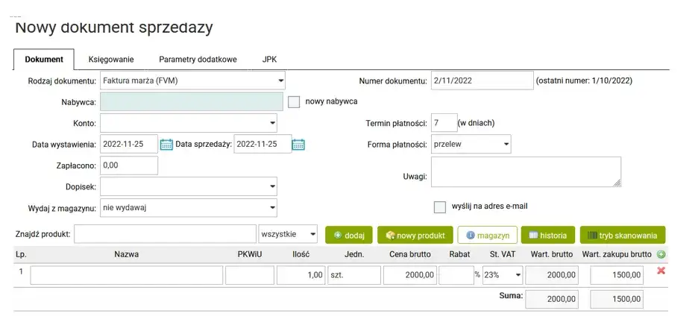Enable tryb skanowania barcode mode

(622, 236)
